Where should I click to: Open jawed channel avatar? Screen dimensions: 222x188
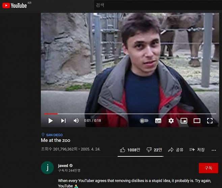point(47,168)
